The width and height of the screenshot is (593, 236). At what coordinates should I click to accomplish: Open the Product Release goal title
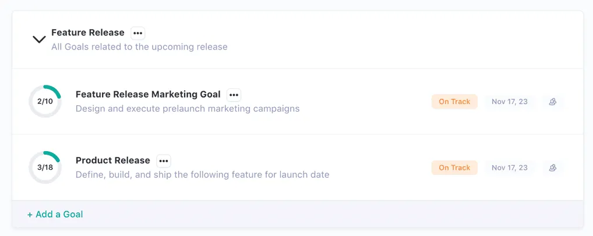click(x=113, y=160)
